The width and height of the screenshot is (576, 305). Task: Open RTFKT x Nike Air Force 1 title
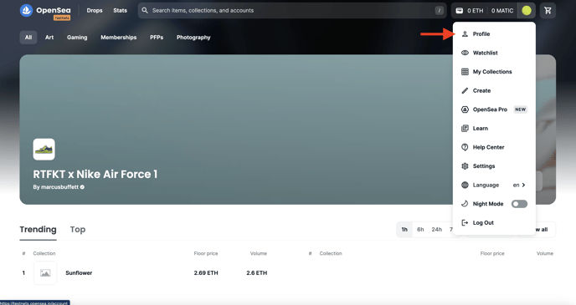[95, 174]
